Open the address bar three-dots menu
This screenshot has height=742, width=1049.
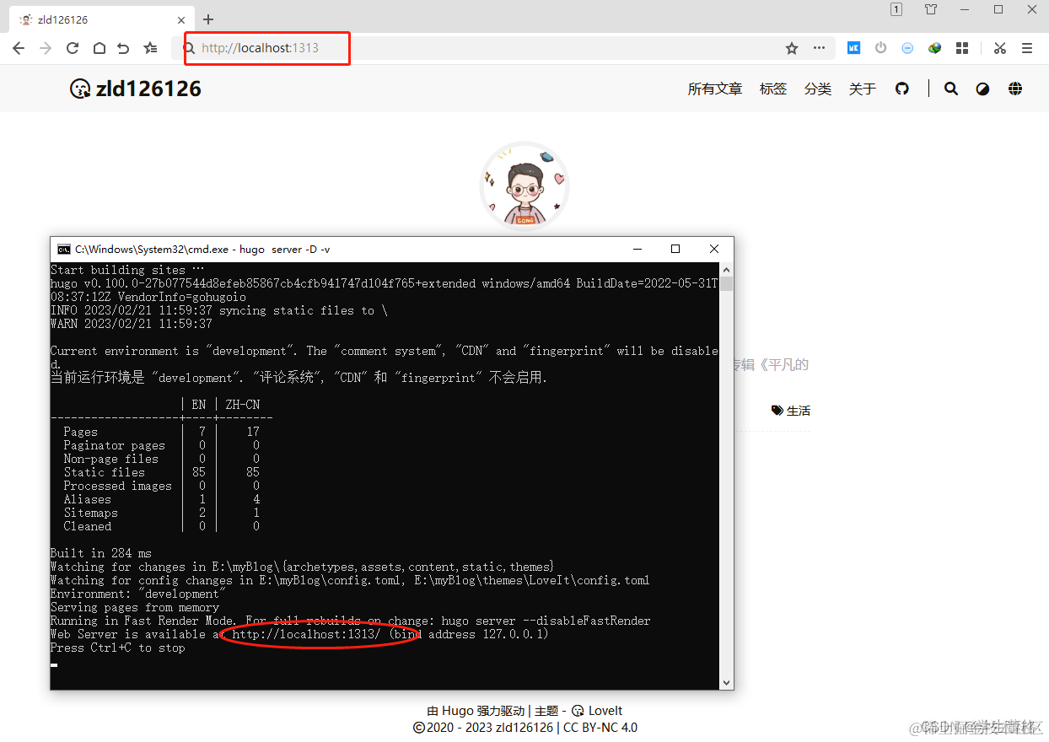pyautogui.click(x=819, y=48)
